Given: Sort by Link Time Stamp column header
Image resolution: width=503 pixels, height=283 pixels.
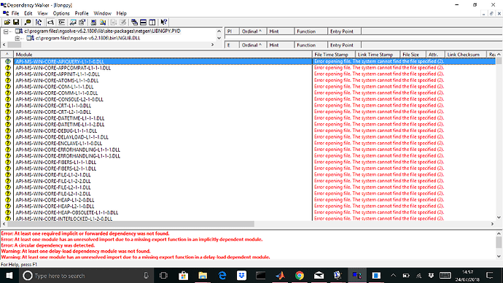Looking at the screenshot, I should tap(378, 55).
